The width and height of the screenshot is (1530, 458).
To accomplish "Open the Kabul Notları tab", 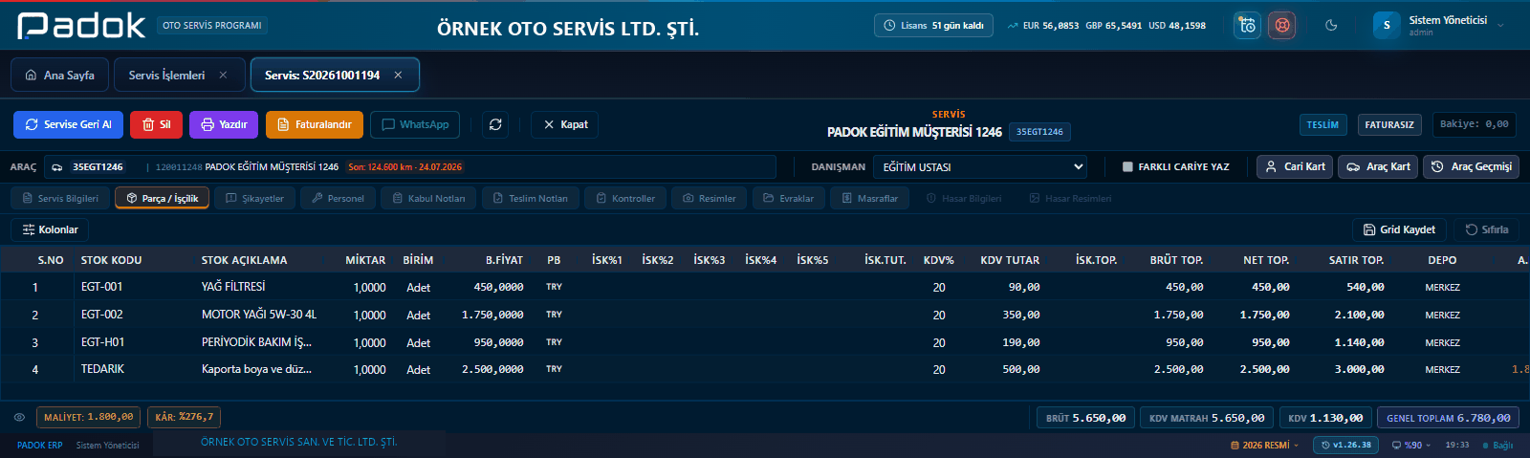I will (428, 198).
